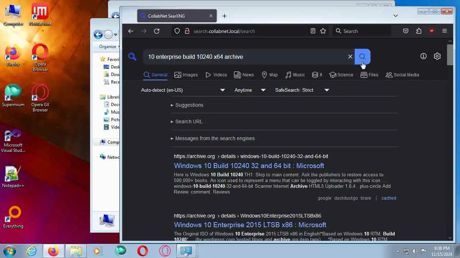The width and height of the screenshot is (460, 258).
Task: Click in the SearXNG query input field
Action: tap(246, 57)
